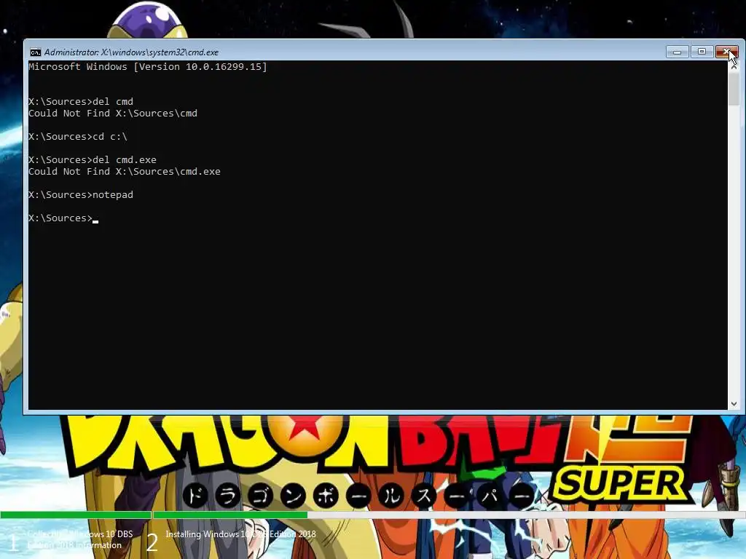Image resolution: width=746 pixels, height=559 pixels.
Task: Click the 'X:\Sources>notepad' line
Action: coord(81,194)
